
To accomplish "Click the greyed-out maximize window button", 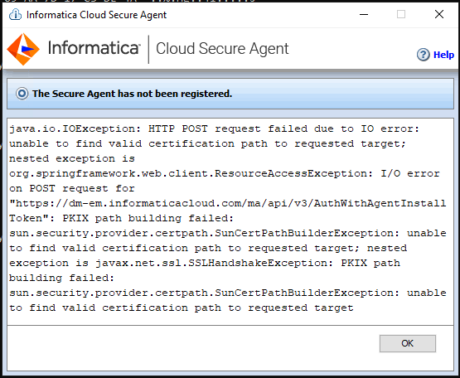I will pos(401,14).
